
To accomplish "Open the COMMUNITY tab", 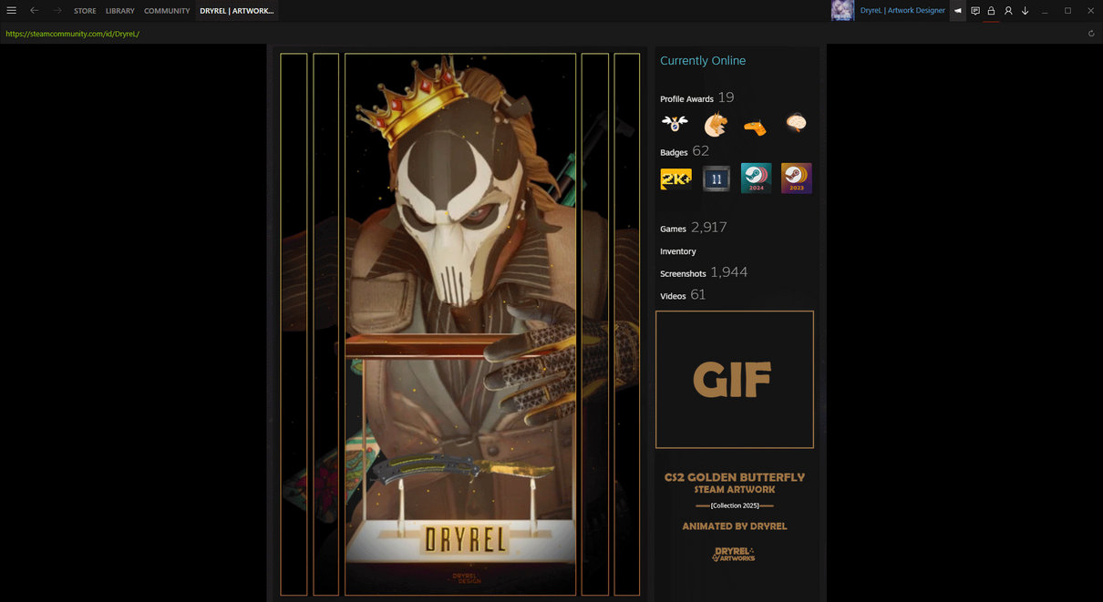I will (x=167, y=11).
